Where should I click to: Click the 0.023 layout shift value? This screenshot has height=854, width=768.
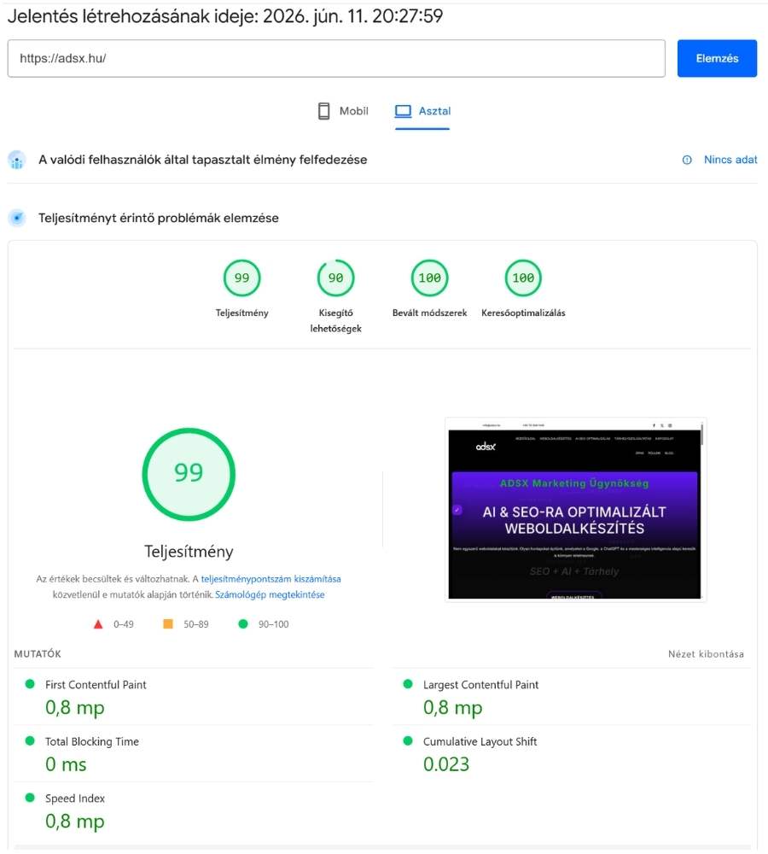[x=446, y=764]
